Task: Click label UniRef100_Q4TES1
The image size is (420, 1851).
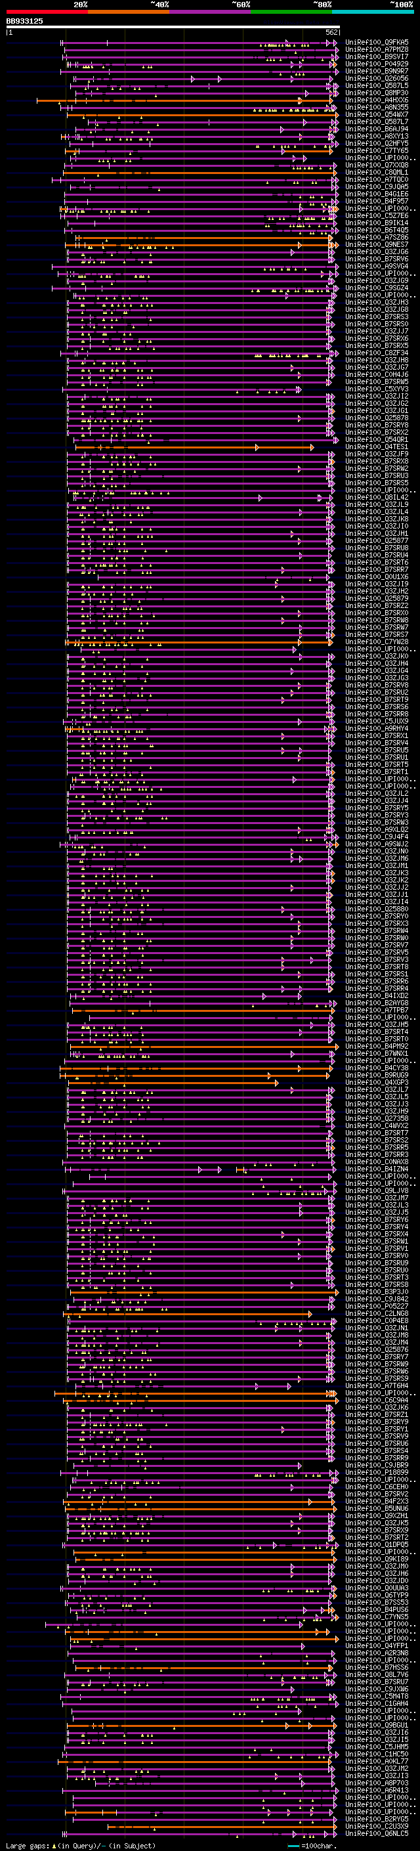Action: 377,446
